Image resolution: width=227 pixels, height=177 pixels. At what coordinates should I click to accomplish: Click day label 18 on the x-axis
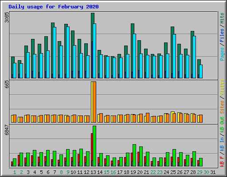point(126,172)
